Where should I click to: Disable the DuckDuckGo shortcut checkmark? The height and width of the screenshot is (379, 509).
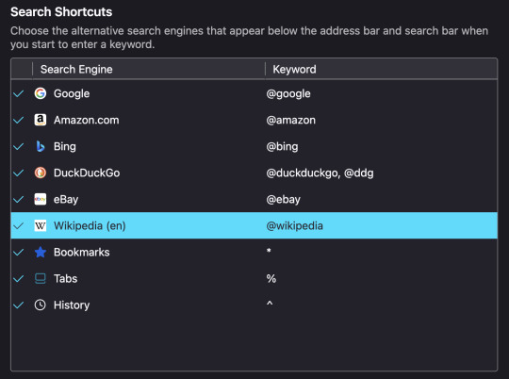[19, 173]
